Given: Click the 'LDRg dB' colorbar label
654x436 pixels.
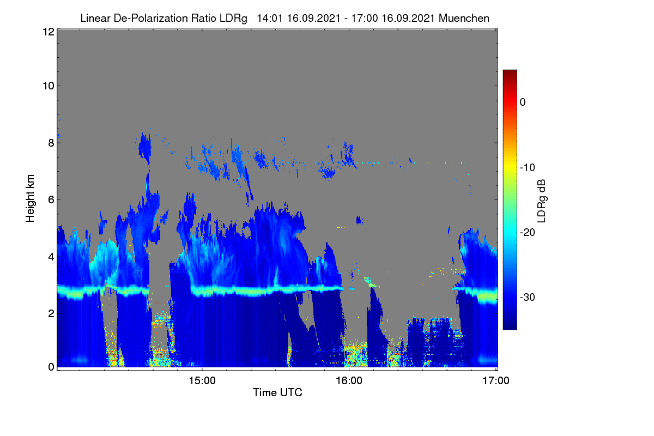Looking at the screenshot, I should click(541, 200).
